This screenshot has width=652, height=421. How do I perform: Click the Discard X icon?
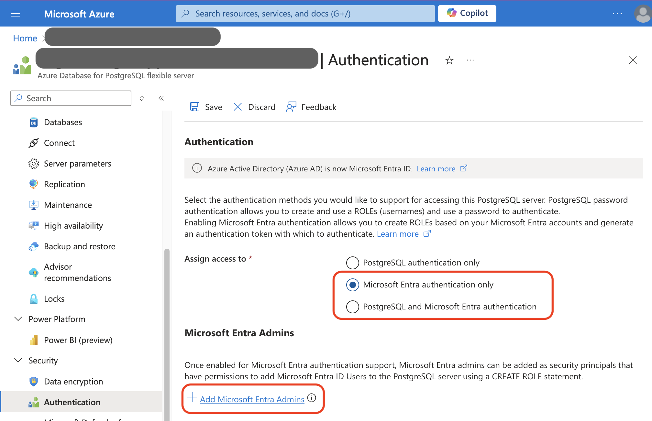tap(238, 107)
